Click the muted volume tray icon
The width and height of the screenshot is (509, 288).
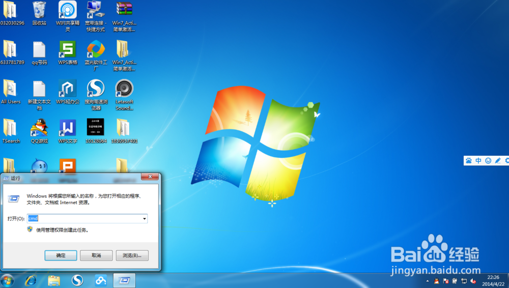473,281
